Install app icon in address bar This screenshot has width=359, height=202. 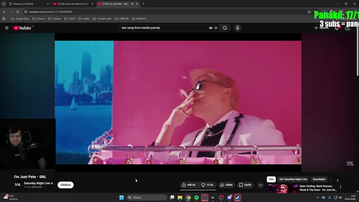tap(309, 12)
